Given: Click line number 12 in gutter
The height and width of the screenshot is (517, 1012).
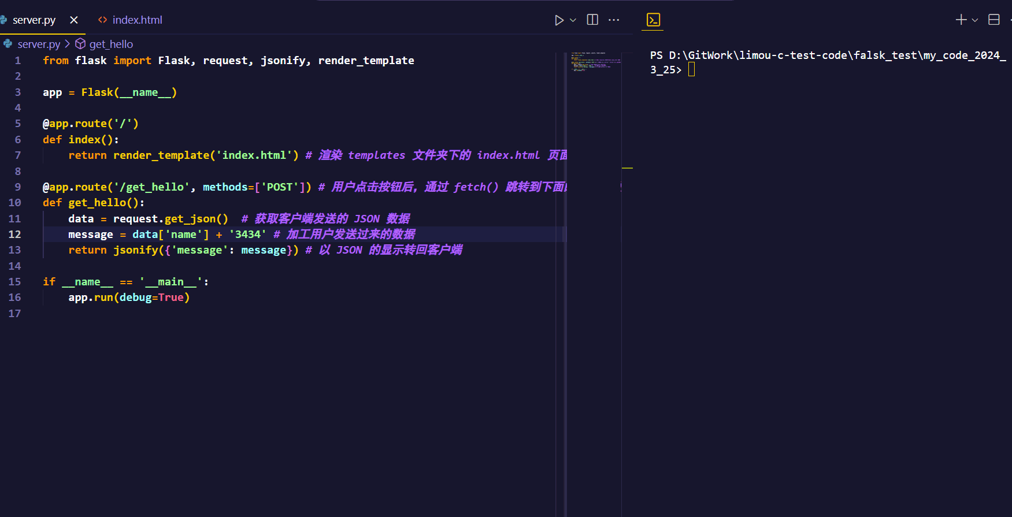Looking at the screenshot, I should [15, 235].
